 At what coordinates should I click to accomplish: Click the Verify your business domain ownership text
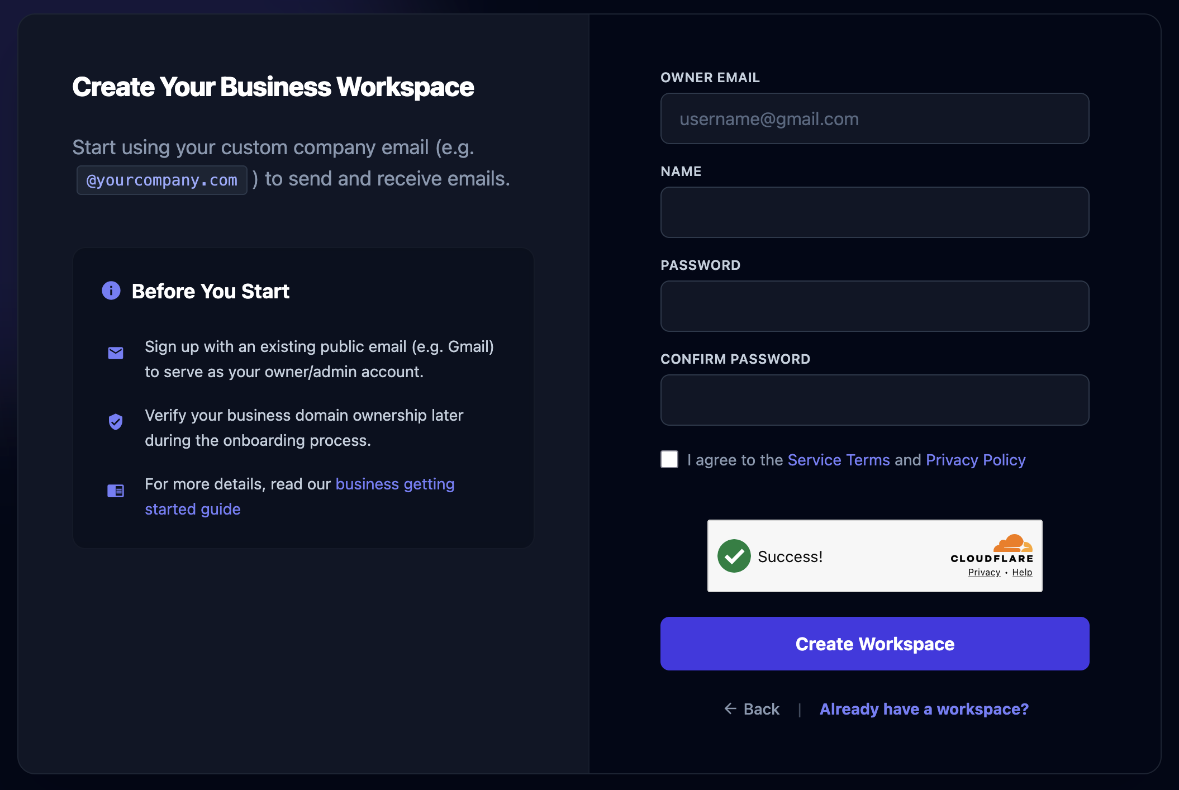pos(304,428)
